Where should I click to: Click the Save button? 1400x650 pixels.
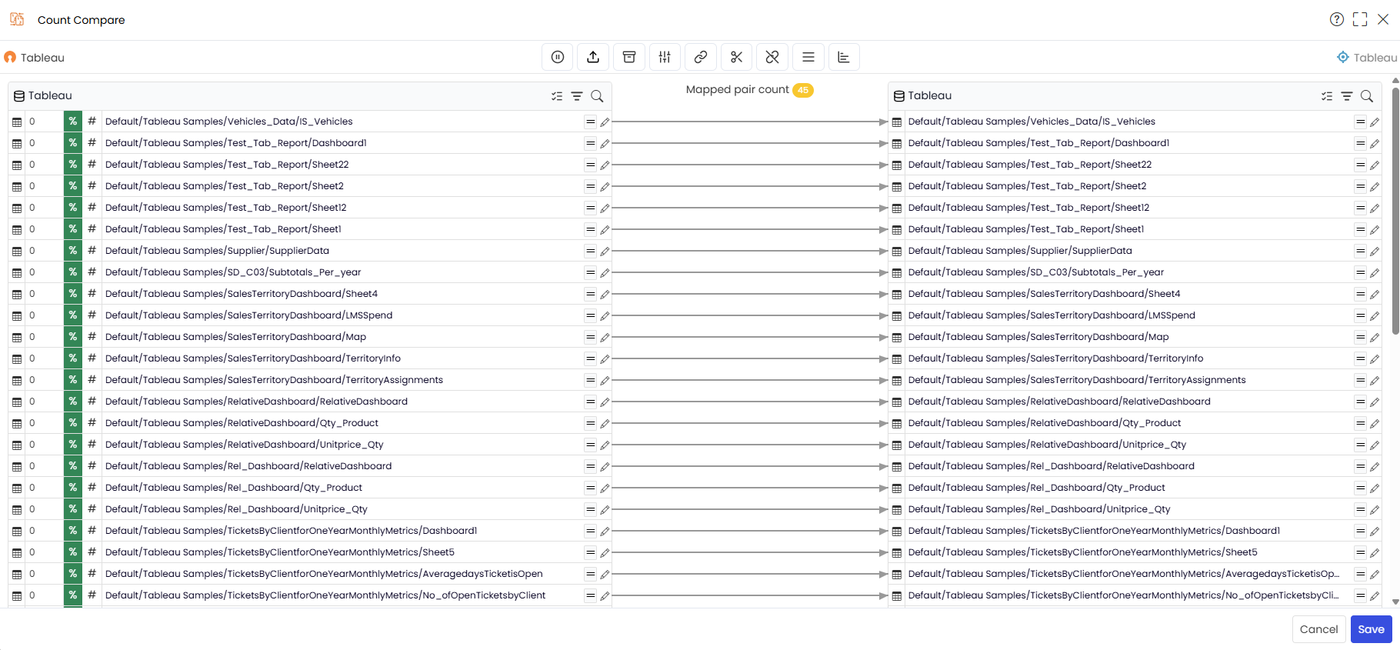pyautogui.click(x=1371, y=629)
